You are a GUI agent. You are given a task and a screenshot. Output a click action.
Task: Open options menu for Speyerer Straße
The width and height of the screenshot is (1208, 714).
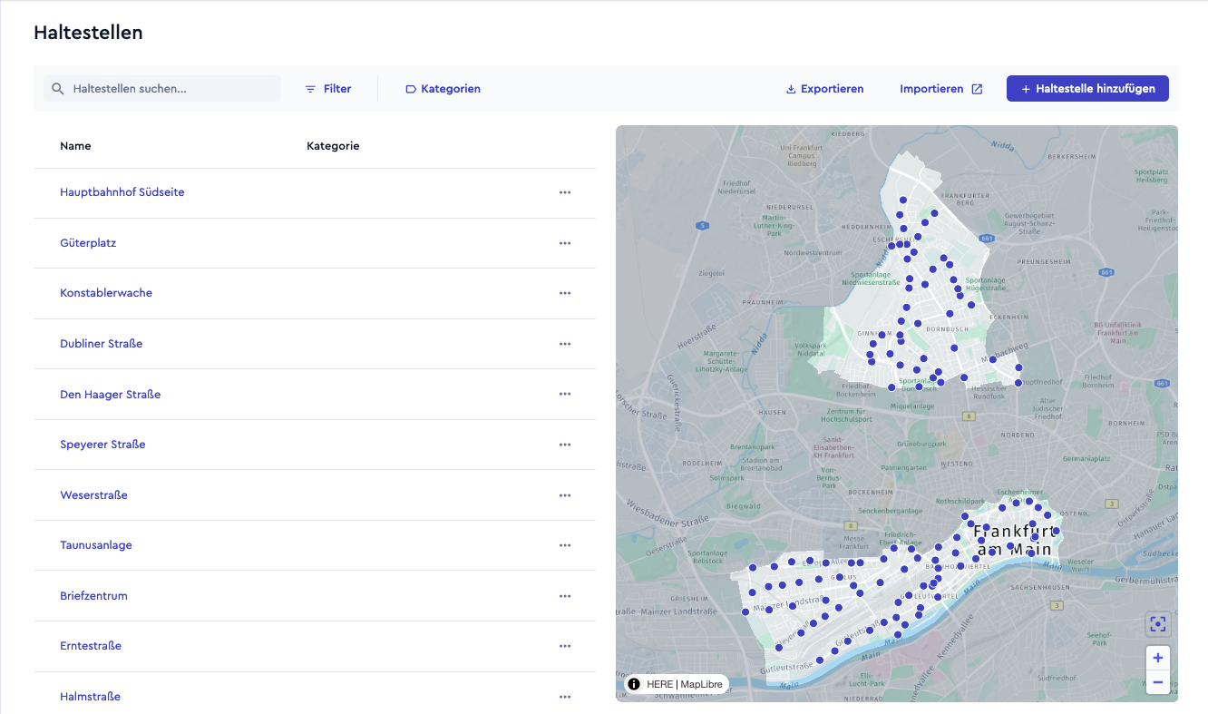[565, 445]
